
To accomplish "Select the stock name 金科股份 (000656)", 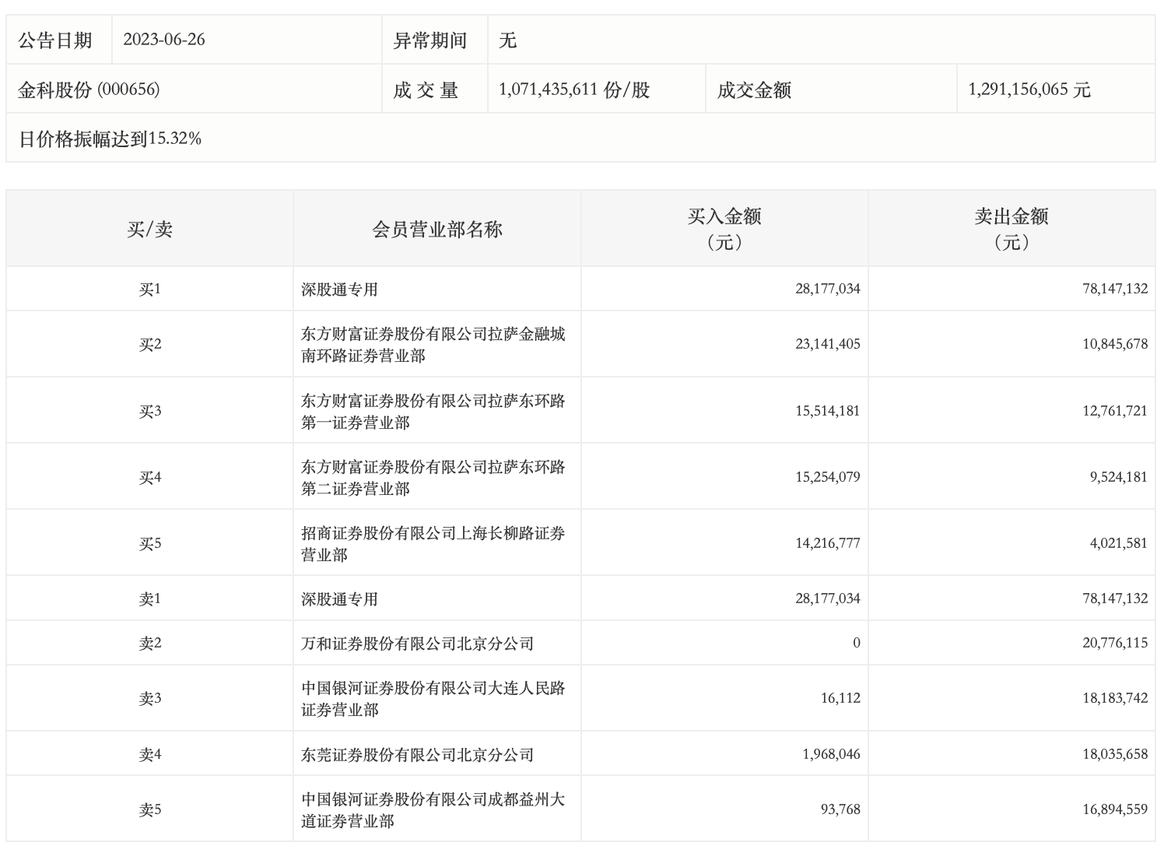I will [89, 90].
